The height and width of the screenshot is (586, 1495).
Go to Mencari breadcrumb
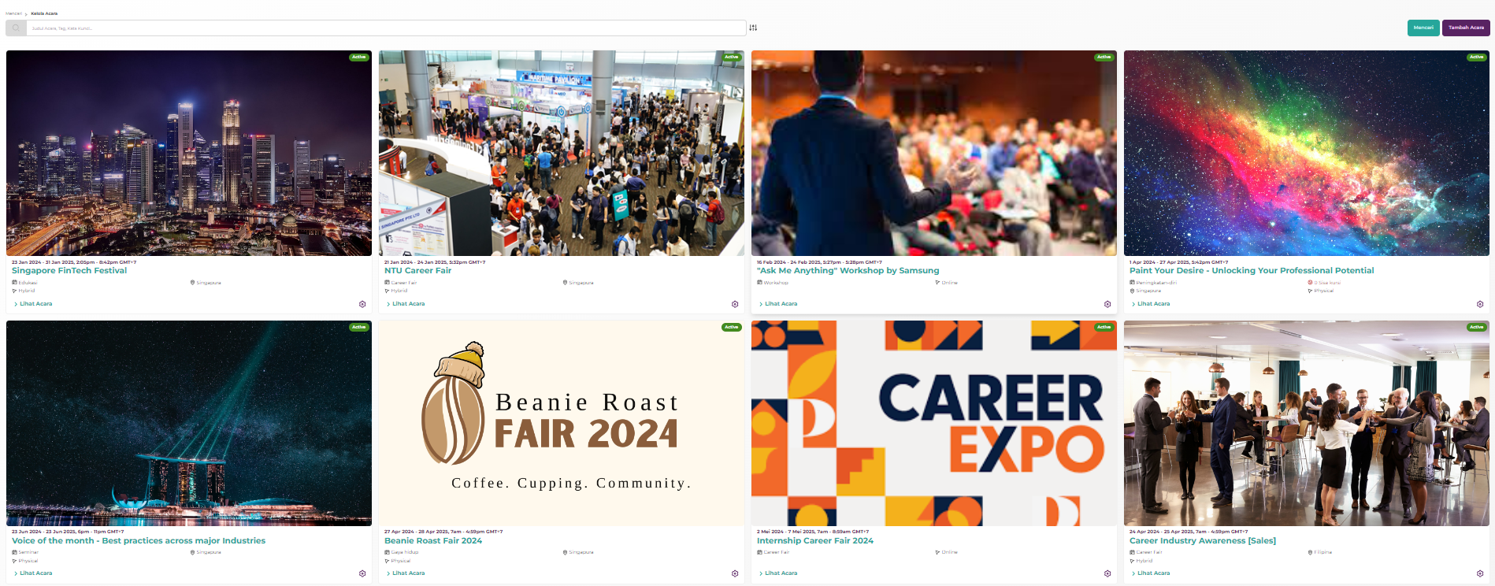[13, 13]
